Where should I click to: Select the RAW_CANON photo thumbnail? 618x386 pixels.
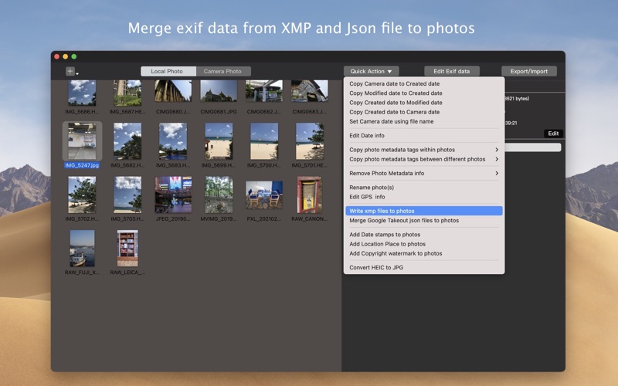click(310, 195)
